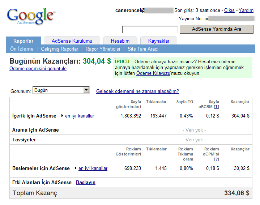Open the AdSense Kurulumu tab
The width and height of the screenshot is (260, 205).
tap(72, 41)
